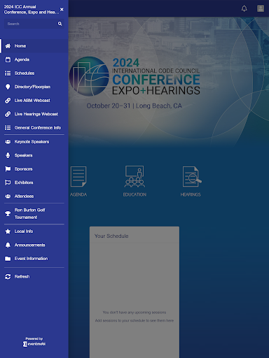Open Event Information folder

(34, 259)
